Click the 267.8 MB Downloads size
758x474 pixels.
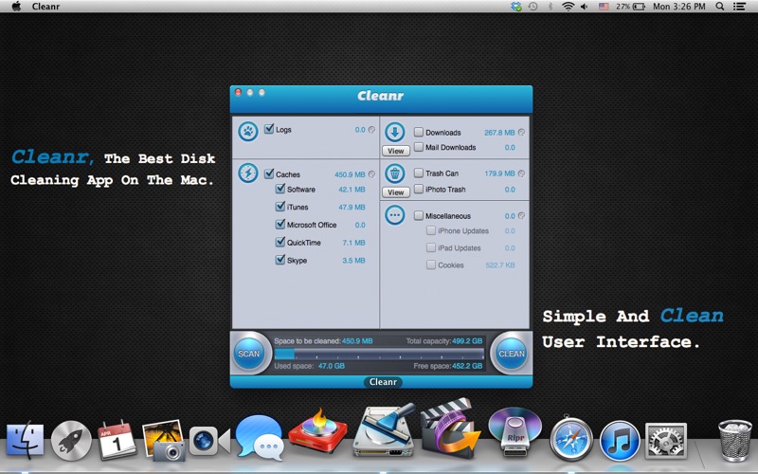pyautogui.click(x=499, y=133)
